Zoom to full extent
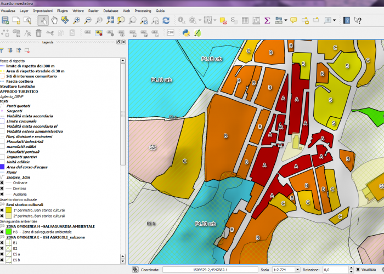This screenshot has width=384, height=274. (x=110, y=20)
